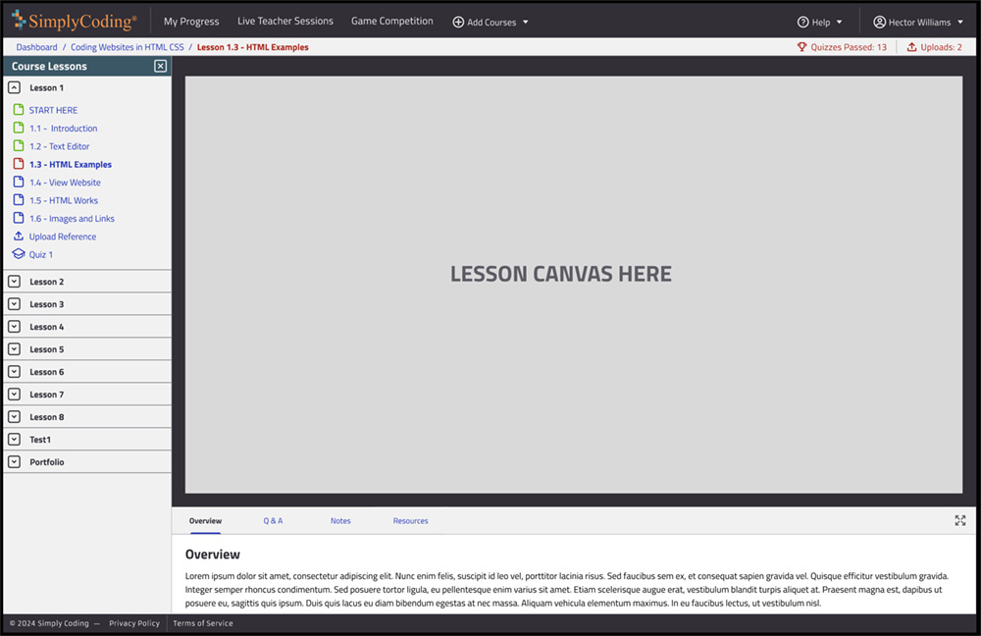
Task: Select My Progress in the top menu
Action: coord(191,21)
